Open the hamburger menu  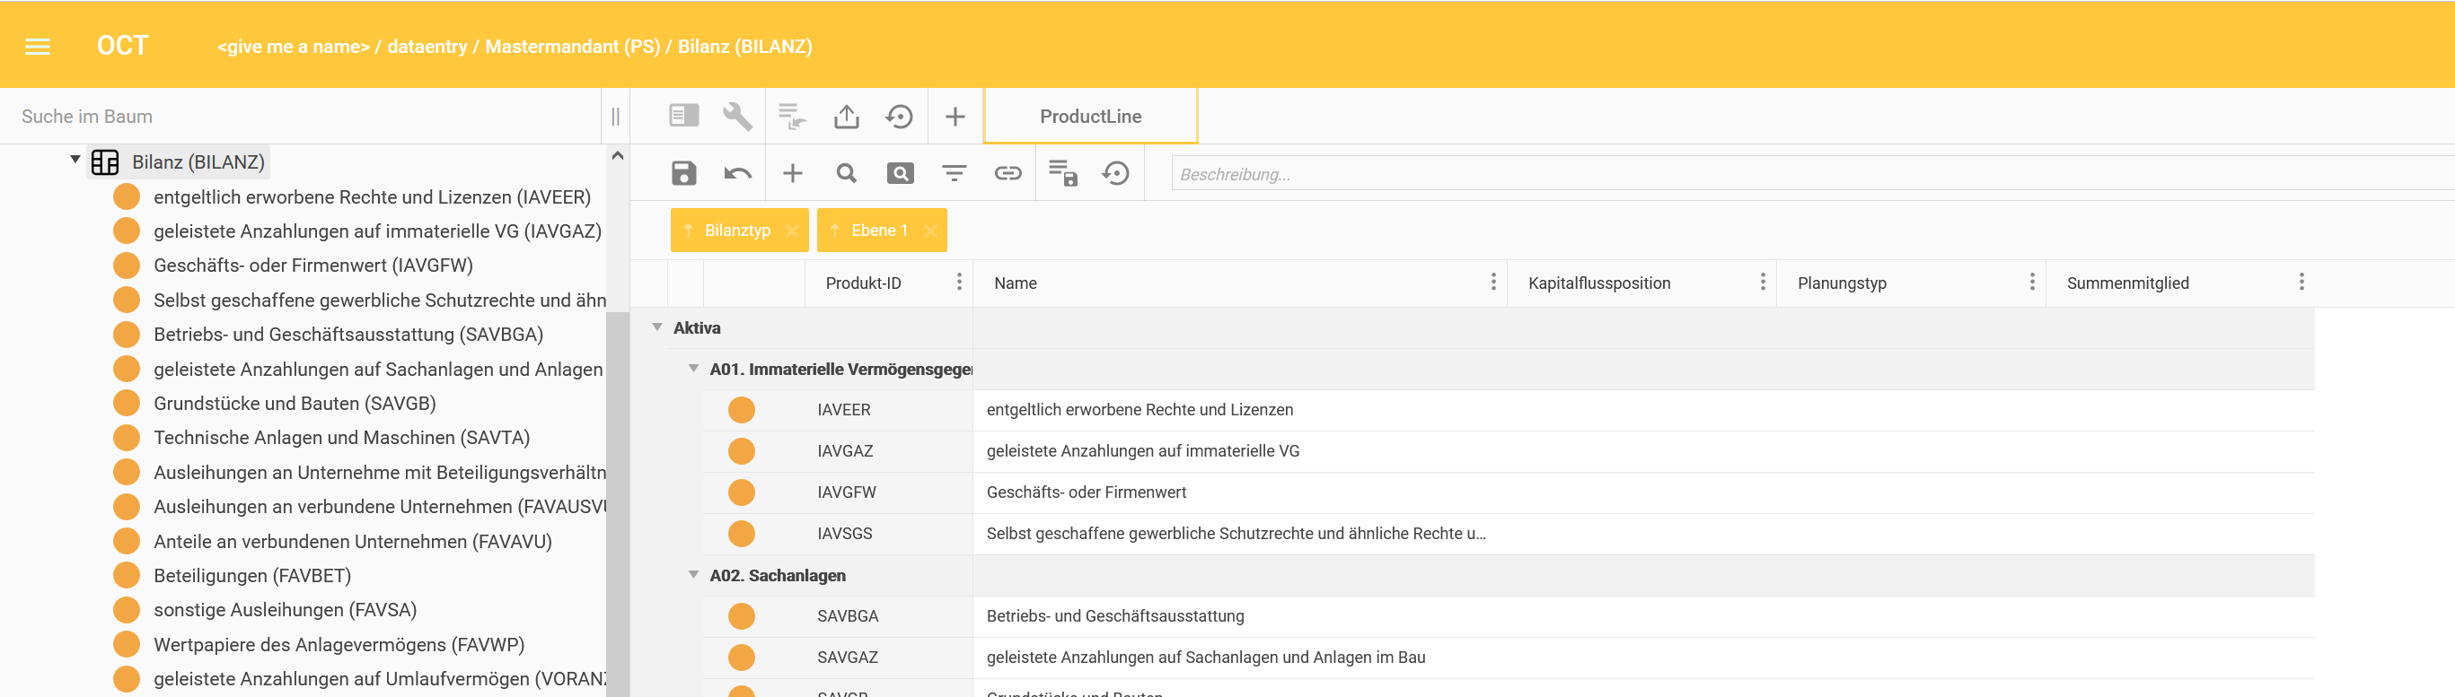point(37,47)
